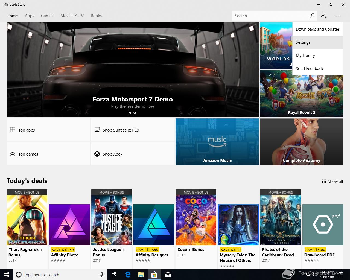
Task: Click Thor: Ragnarok + Bonus title
Action: pos(25,252)
